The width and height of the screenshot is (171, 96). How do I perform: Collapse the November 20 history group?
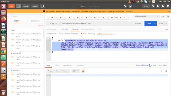coord(9,70)
